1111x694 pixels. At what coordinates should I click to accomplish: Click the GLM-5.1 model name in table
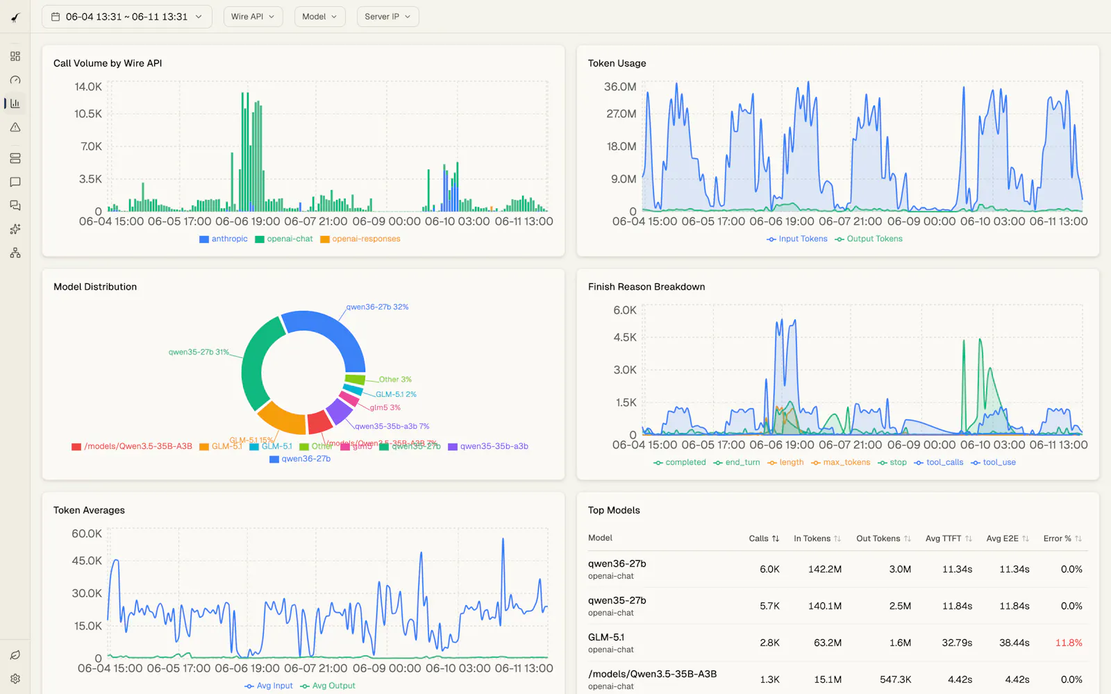606,637
